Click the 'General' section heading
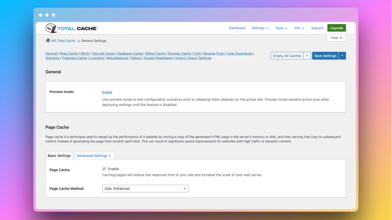The width and height of the screenshot is (392, 220). click(x=53, y=72)
